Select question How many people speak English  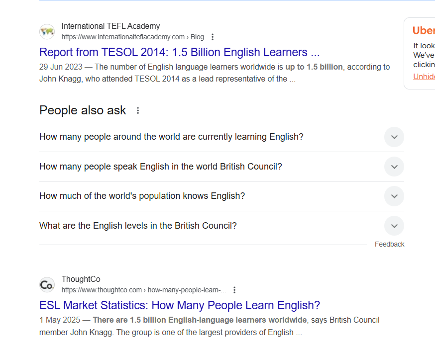click(x=161, y=167)
